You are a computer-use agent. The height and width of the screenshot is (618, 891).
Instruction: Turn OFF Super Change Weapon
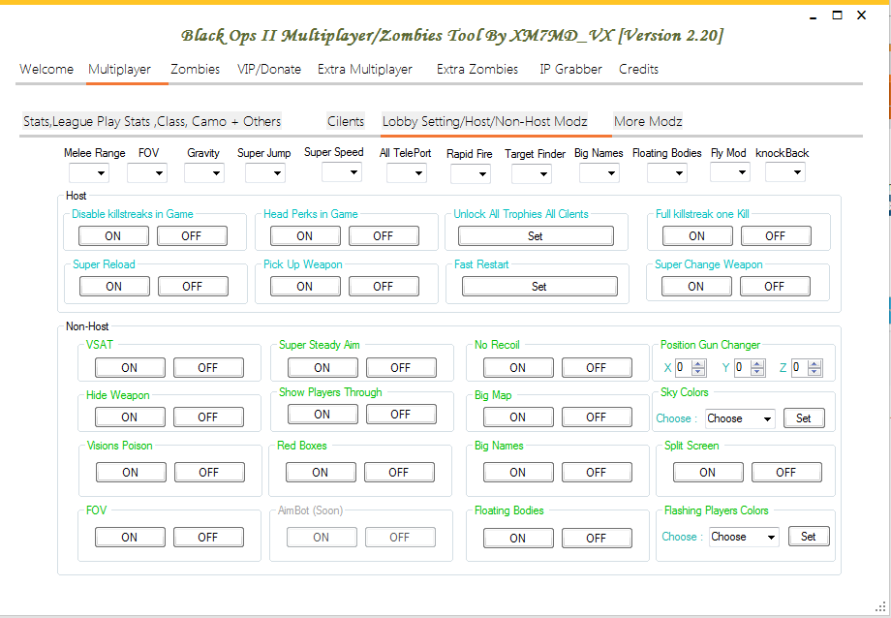tap(775, 287)
